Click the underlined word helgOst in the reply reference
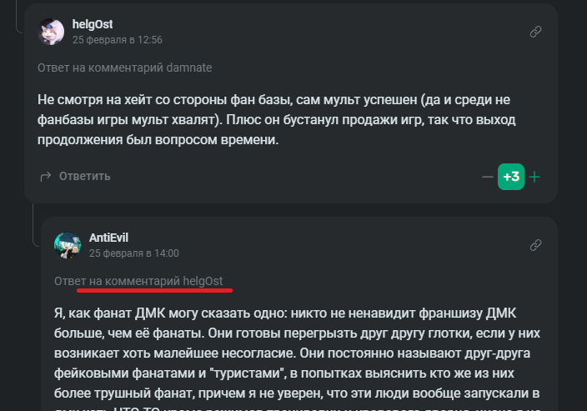 [203, 281]
